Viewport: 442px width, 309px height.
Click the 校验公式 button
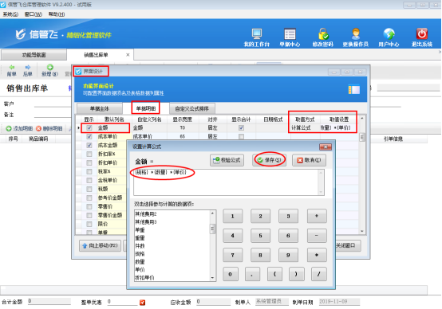tap(227, 160)
